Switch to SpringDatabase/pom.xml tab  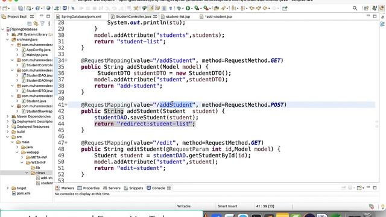81,16
